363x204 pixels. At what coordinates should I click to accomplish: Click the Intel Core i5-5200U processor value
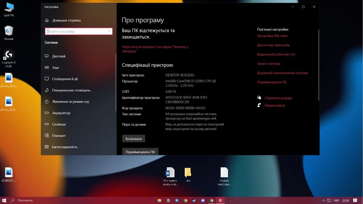191,83
